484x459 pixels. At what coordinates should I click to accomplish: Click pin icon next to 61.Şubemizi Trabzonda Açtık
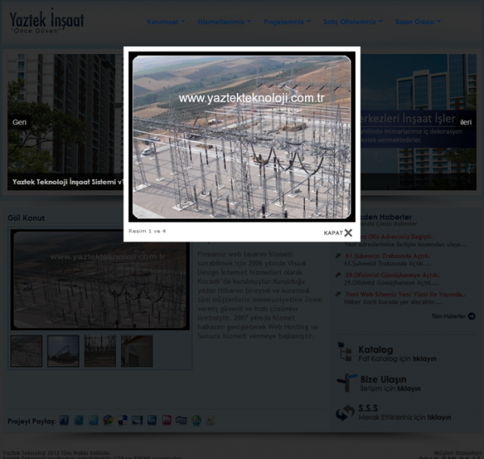click(338, 256)
